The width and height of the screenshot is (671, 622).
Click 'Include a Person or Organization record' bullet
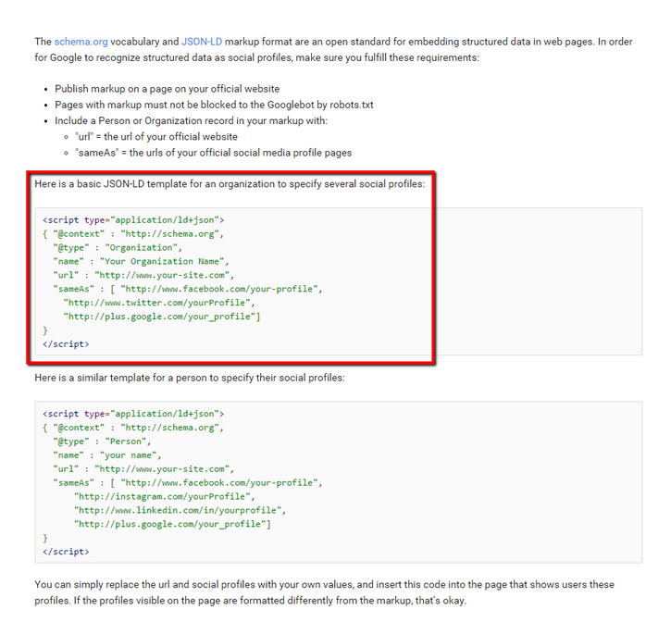click(x=191, y=120)
